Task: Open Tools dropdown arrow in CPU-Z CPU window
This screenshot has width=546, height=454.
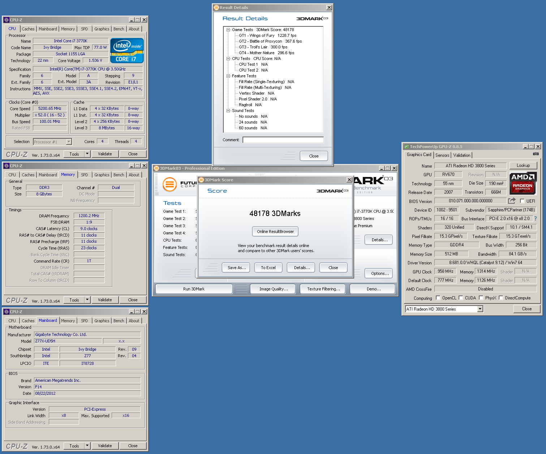Action: tap(87, 154)
